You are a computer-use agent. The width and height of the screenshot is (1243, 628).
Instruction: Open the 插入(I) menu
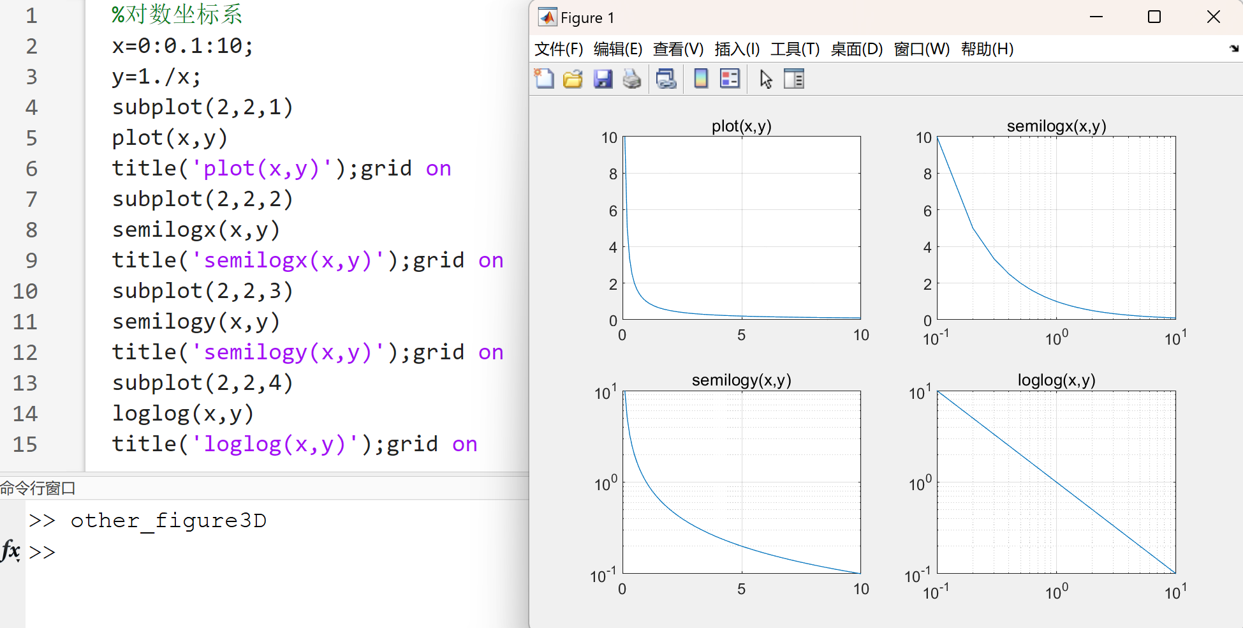pos(737,49)
